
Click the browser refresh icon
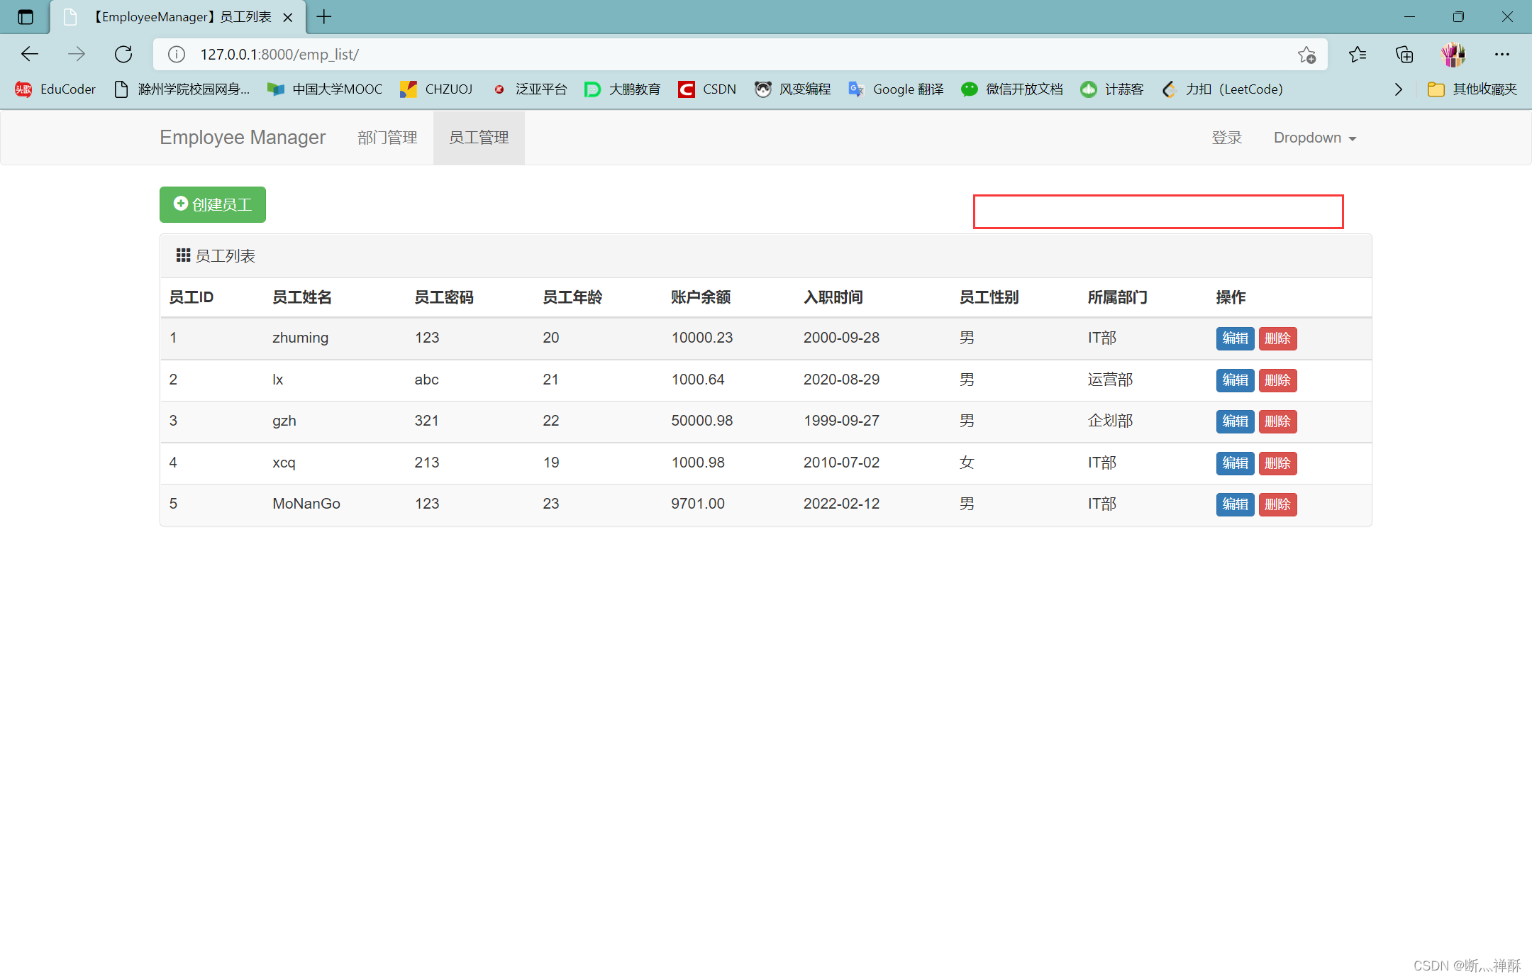pyautogui.click(x=123, y=54)
